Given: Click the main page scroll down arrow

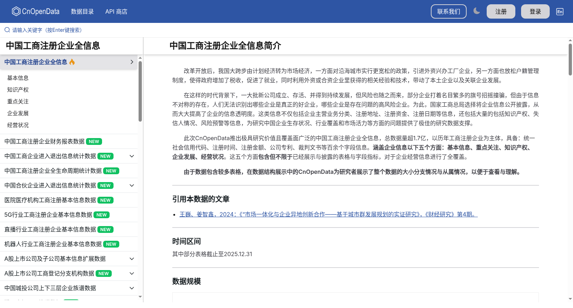Looking at the screenshot, I should pos(570,299).
